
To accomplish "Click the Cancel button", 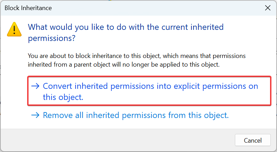I will point(253,140).
